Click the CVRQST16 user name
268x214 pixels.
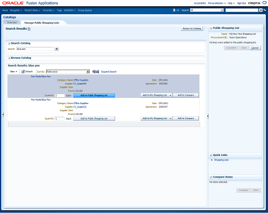point(254,3)
